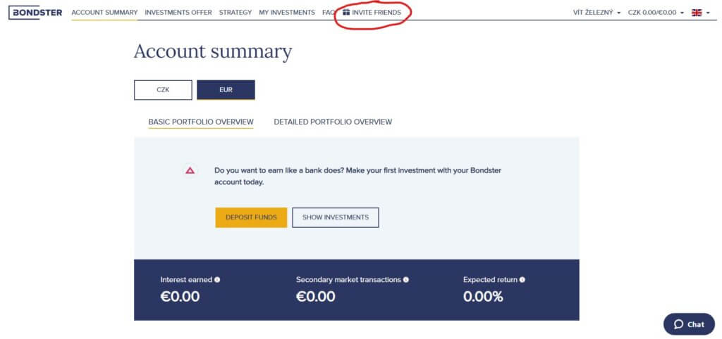The height and width of the screenshot is (339, 722).
Task: Switch currency to CZK
Action: [163, 90]
